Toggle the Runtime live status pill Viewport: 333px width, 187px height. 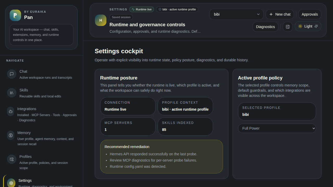[142, 9]
